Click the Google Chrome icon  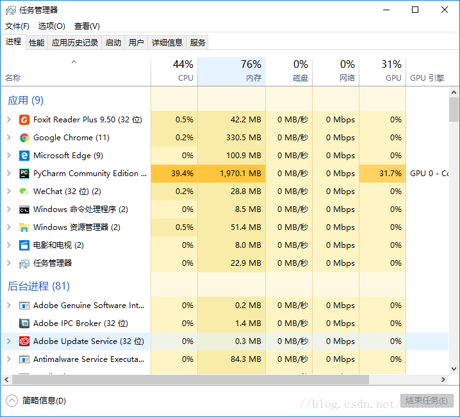[24, 138]
